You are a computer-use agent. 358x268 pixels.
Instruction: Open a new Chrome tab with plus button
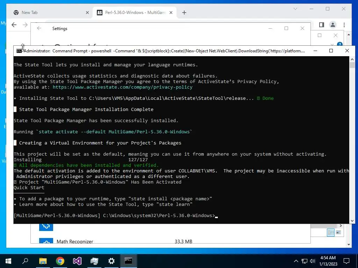184,13
